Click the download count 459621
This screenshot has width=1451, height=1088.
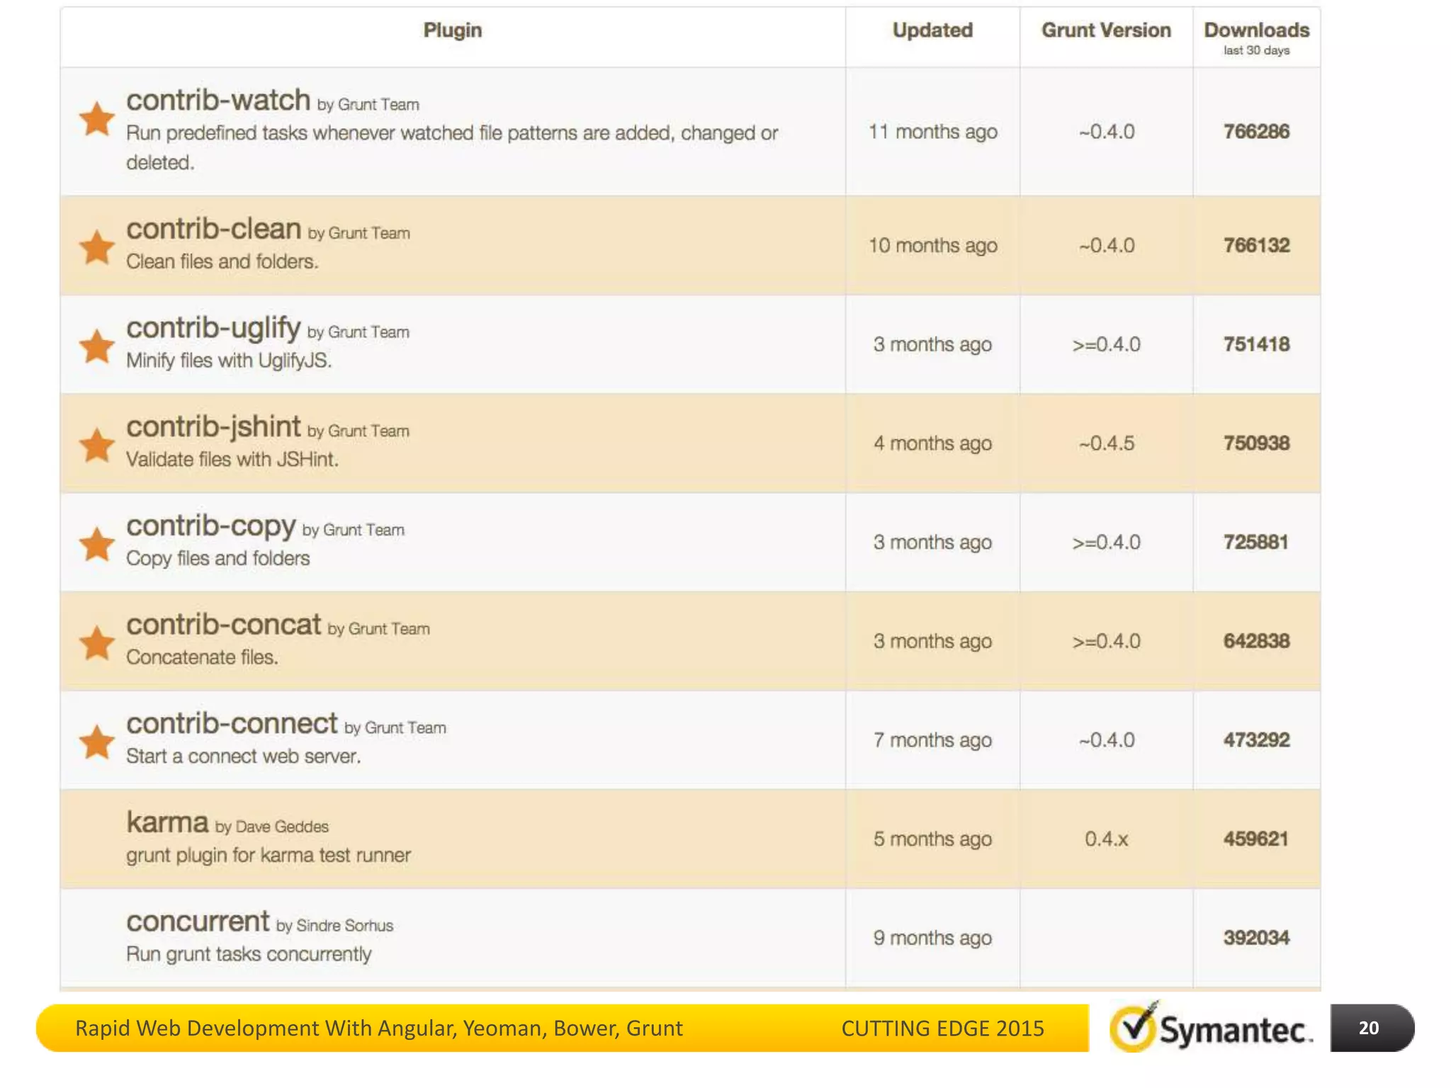click(x=1256, y=839)
